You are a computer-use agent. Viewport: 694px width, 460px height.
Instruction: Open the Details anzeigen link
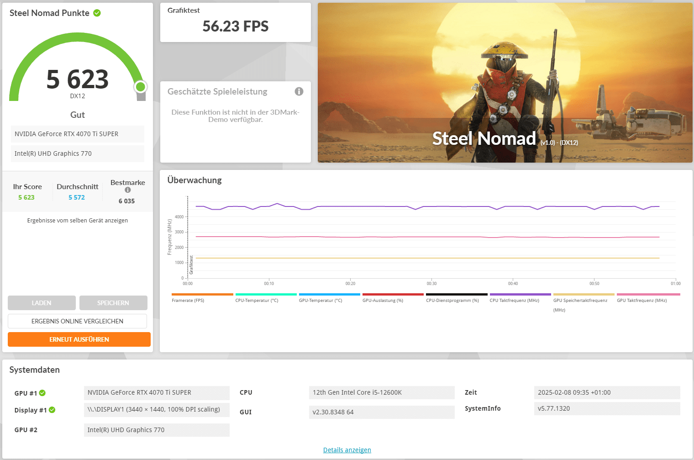pyautogui.click(x=347, y=450)
